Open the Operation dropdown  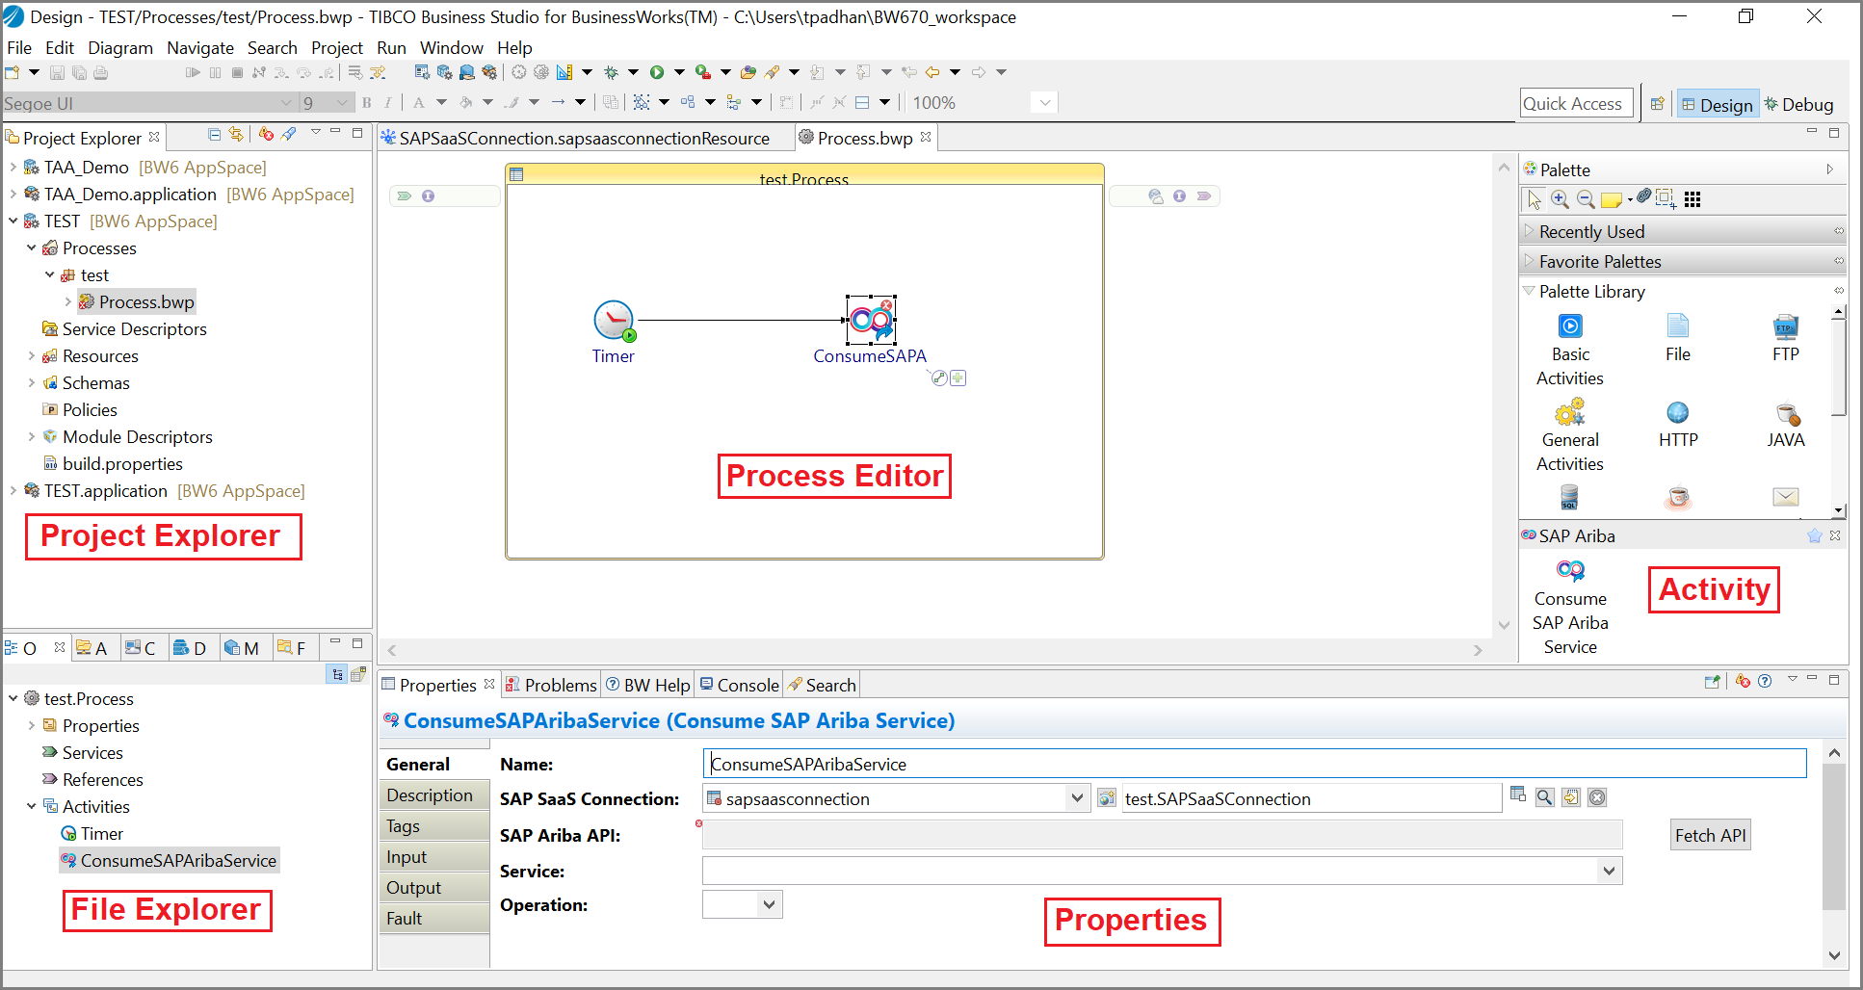769,904
